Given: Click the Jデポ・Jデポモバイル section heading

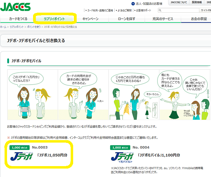Looking at the screenshot, I should tap(26, 61).
